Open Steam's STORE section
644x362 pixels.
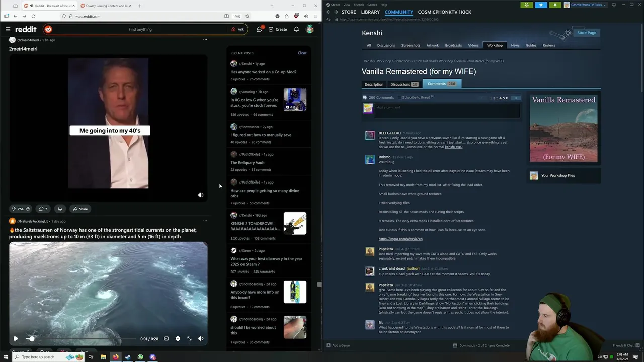(x=349, y=12)
